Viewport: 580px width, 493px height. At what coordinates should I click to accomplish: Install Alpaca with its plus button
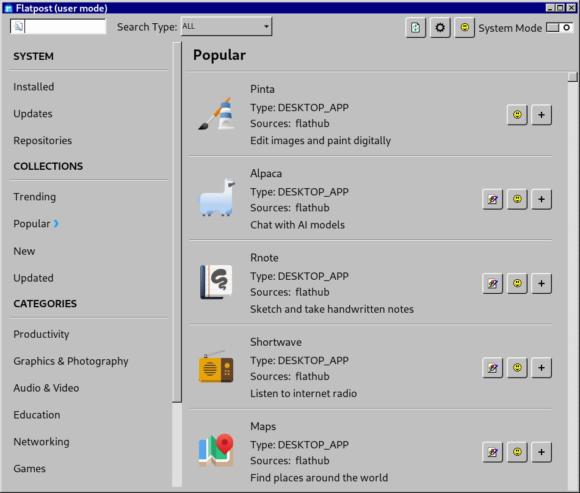[x=542, y=199]
